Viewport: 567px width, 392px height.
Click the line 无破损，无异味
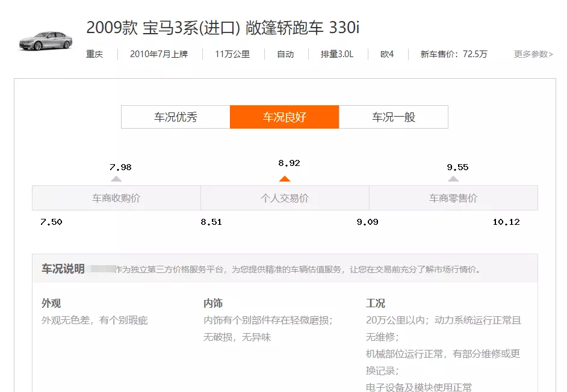pyautogui.click(x=237, y=337)
